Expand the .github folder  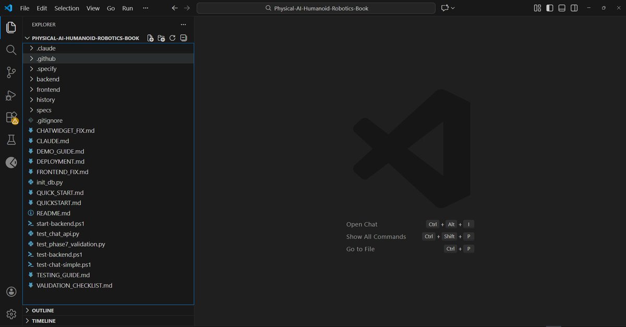pos(108,59)
